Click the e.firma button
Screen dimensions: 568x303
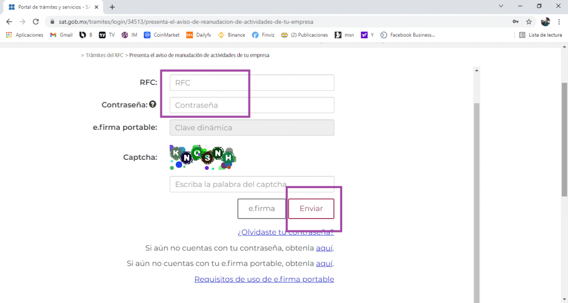coord(262,209)
